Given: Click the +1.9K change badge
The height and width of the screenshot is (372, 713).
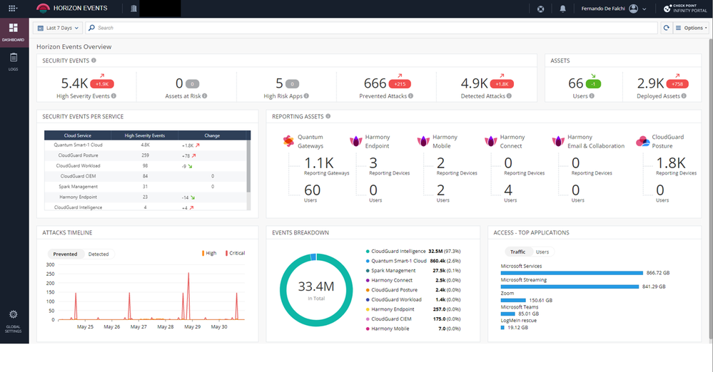Looking at the screenshot, I should (102, 84).
